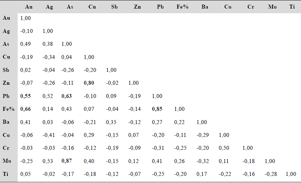
Task: Select the bold 0,66 Fe%-Au cell
Action: pyautogui.click(x=26, y=109)
